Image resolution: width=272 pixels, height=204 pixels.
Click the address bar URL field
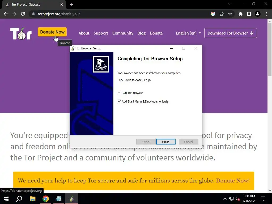pos(120,14)
